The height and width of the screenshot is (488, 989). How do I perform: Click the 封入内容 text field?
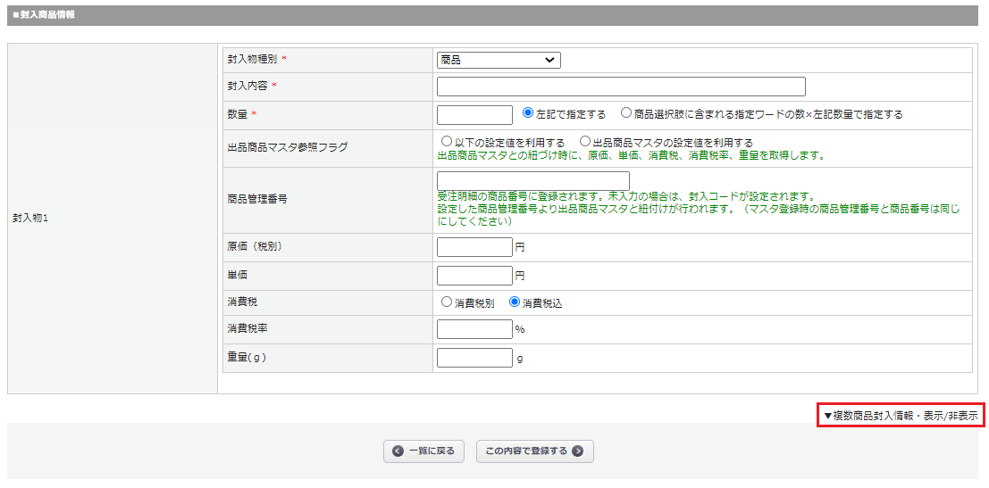(621, 87)
